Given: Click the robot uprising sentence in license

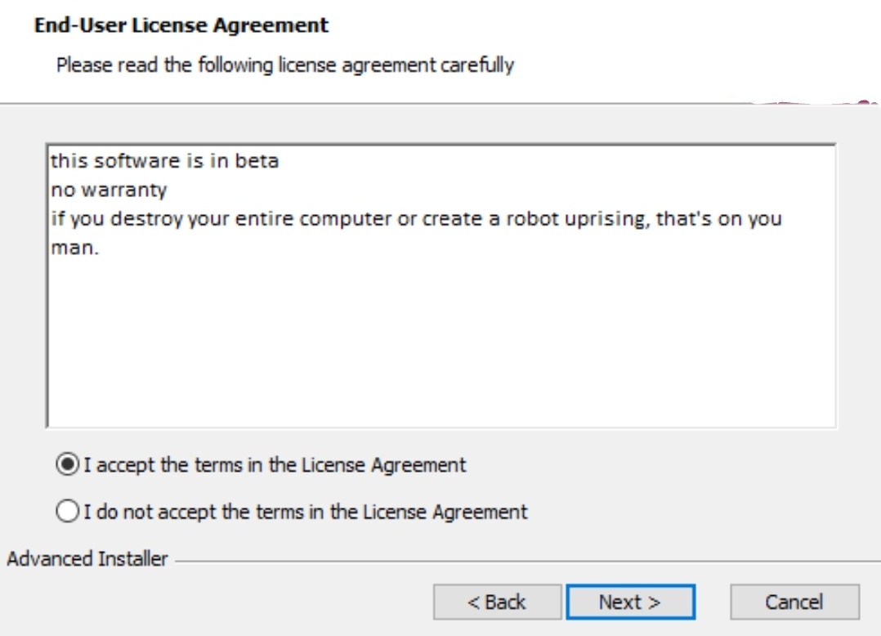Looking at the screenshot, I should (416, 218).
